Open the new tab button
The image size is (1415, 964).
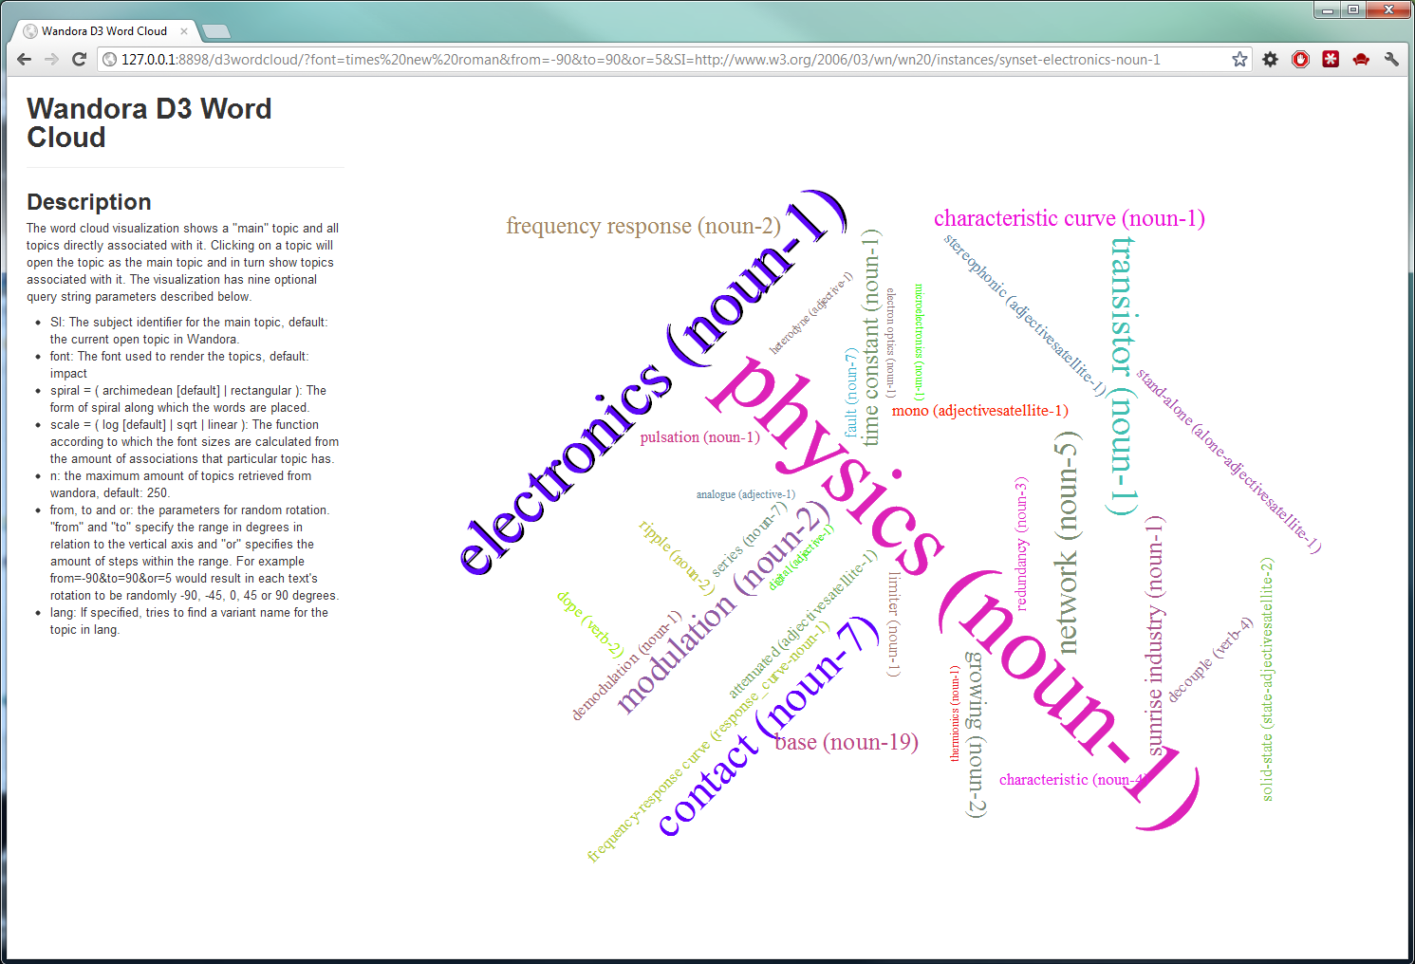(214, 29)
